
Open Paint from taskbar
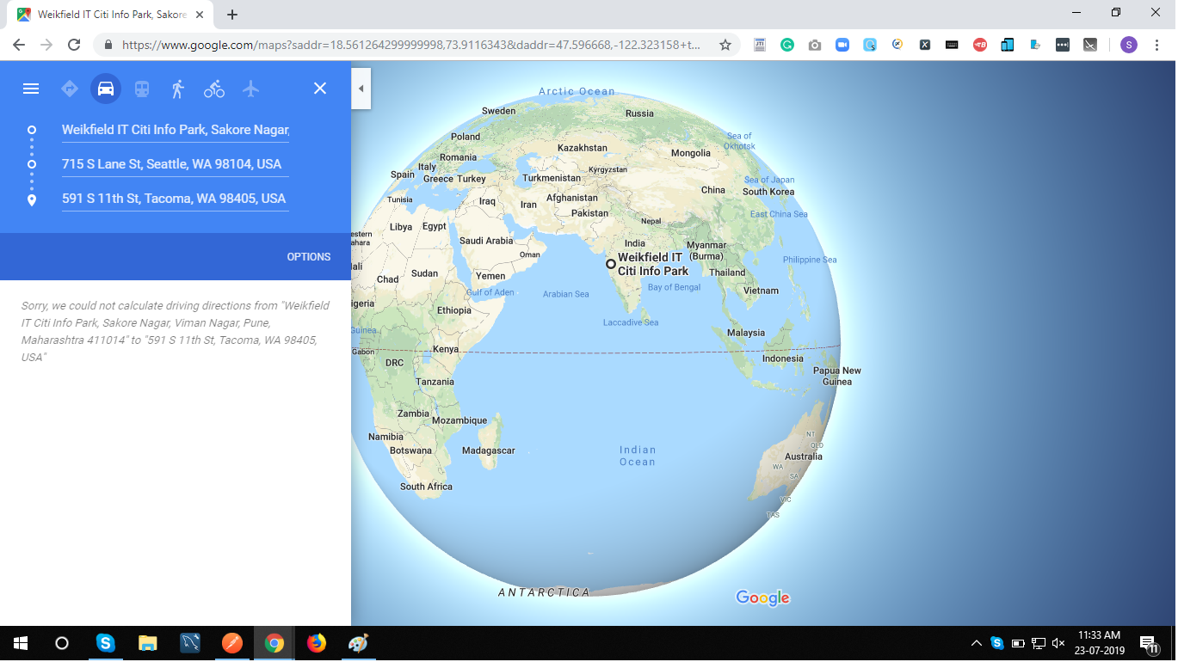click(358, 643)
